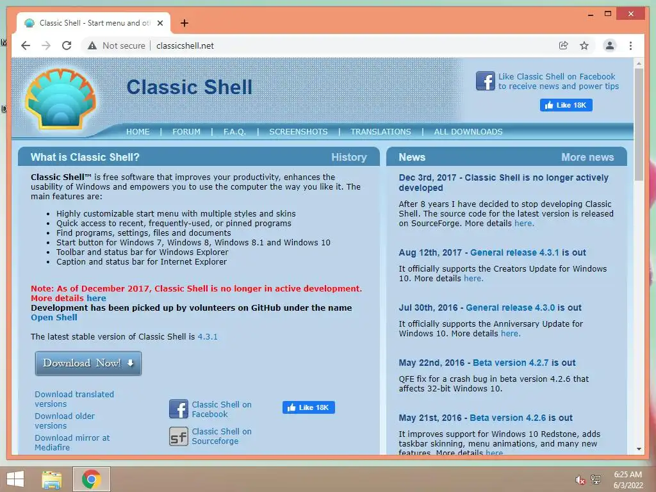Screen dimensions: 656x492
Task: Click the network tray icon
Action: pos(596,480)
